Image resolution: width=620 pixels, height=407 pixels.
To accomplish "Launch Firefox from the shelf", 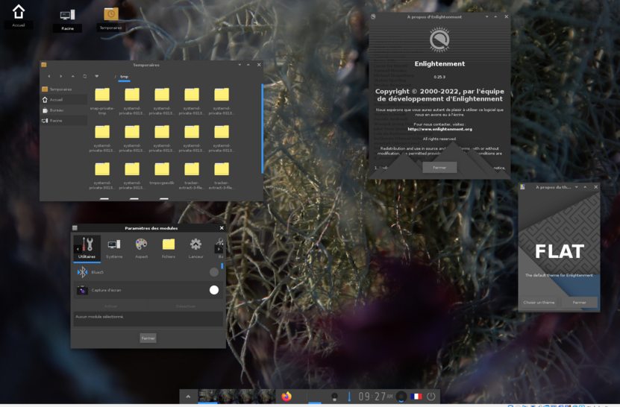I will pyautogui.click(x=286, y=397).
